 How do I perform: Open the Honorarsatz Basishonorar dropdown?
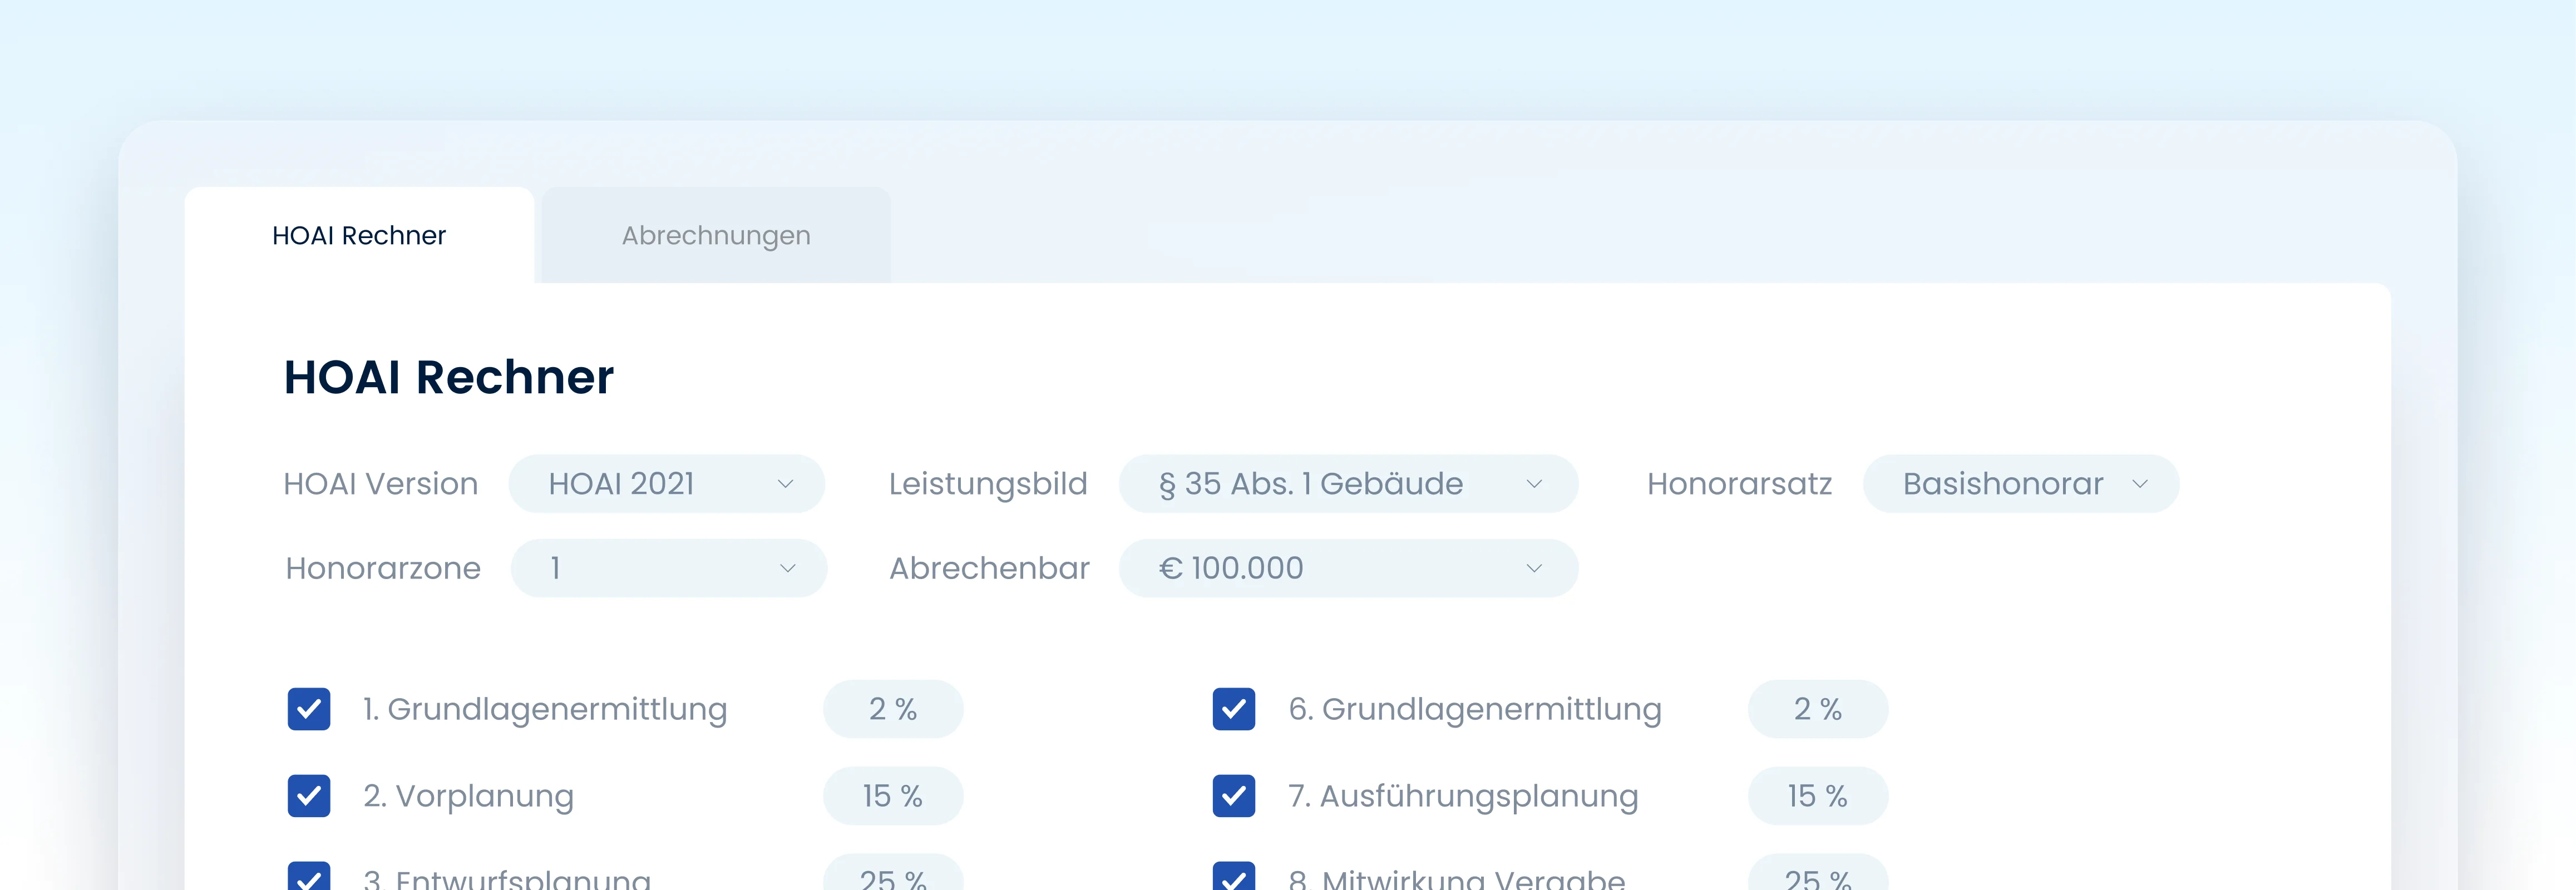click(2020, 484)
